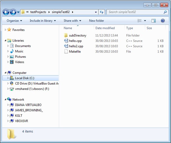Sort files by Date modified column

[x=105, y=28]
